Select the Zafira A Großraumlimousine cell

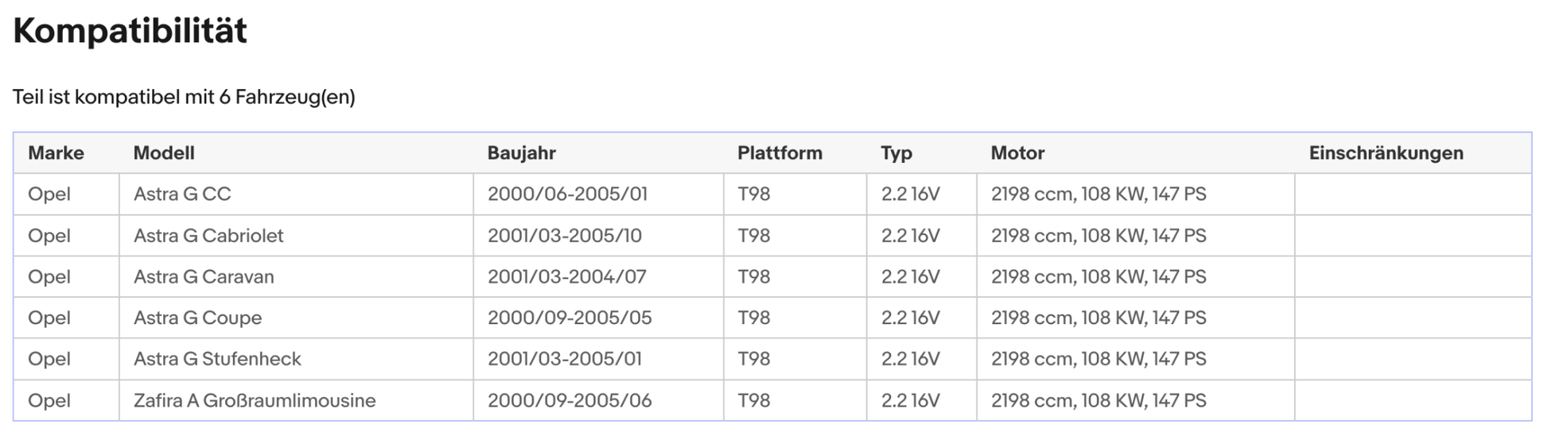coord(255,400)
